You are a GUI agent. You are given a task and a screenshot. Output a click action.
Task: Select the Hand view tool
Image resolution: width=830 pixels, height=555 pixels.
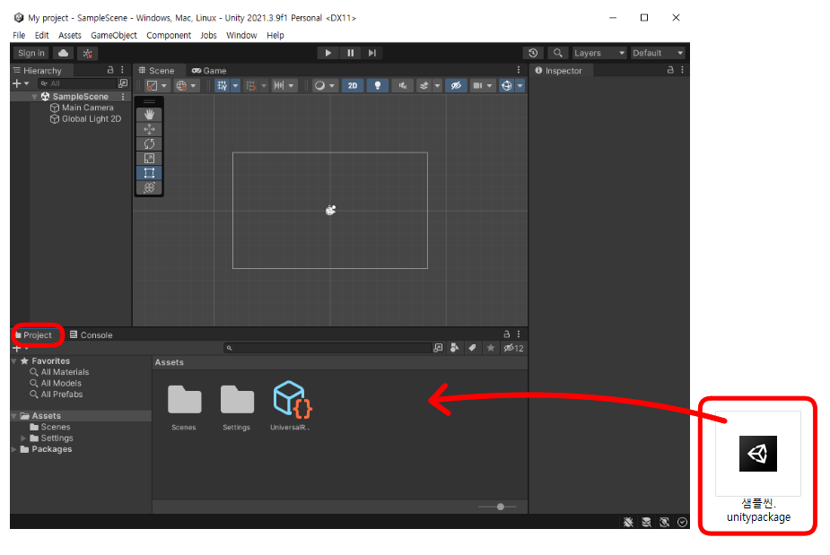tap(149, 114)
